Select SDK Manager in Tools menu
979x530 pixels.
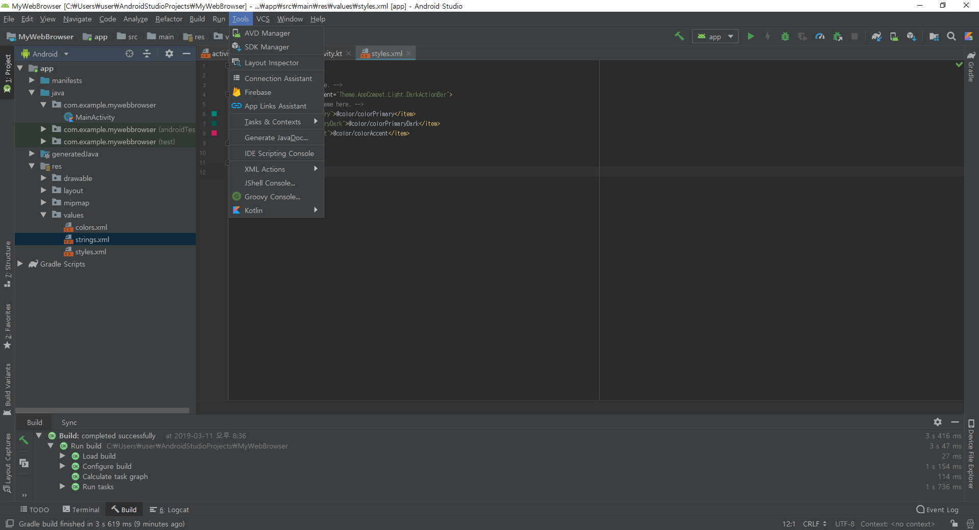tap(276, 47)
